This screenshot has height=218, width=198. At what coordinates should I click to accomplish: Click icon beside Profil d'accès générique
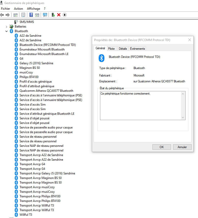click(16, 82)
